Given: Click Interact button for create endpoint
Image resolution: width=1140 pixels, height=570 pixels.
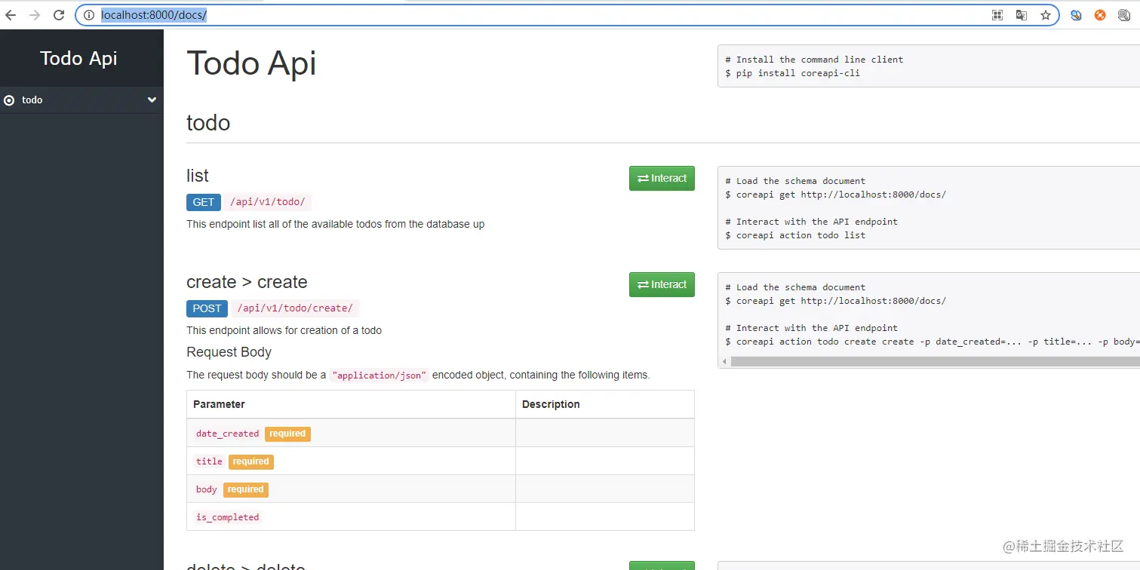Looking at the screenshot, I should (662, 284).
